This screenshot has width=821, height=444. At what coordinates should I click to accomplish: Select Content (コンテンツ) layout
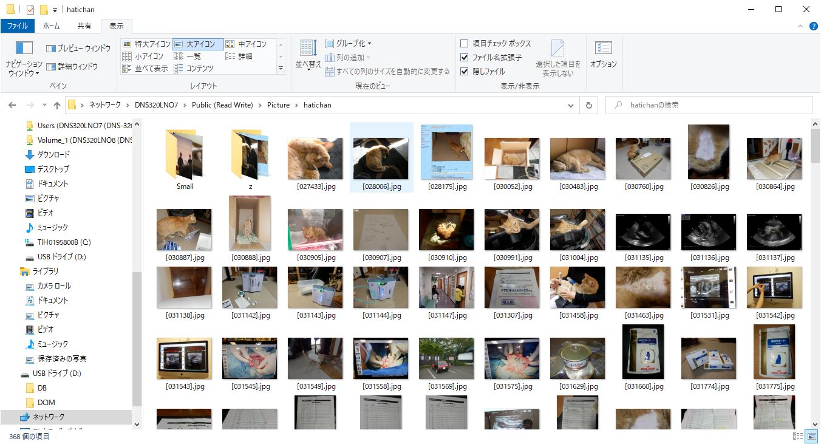coord(194,68)
